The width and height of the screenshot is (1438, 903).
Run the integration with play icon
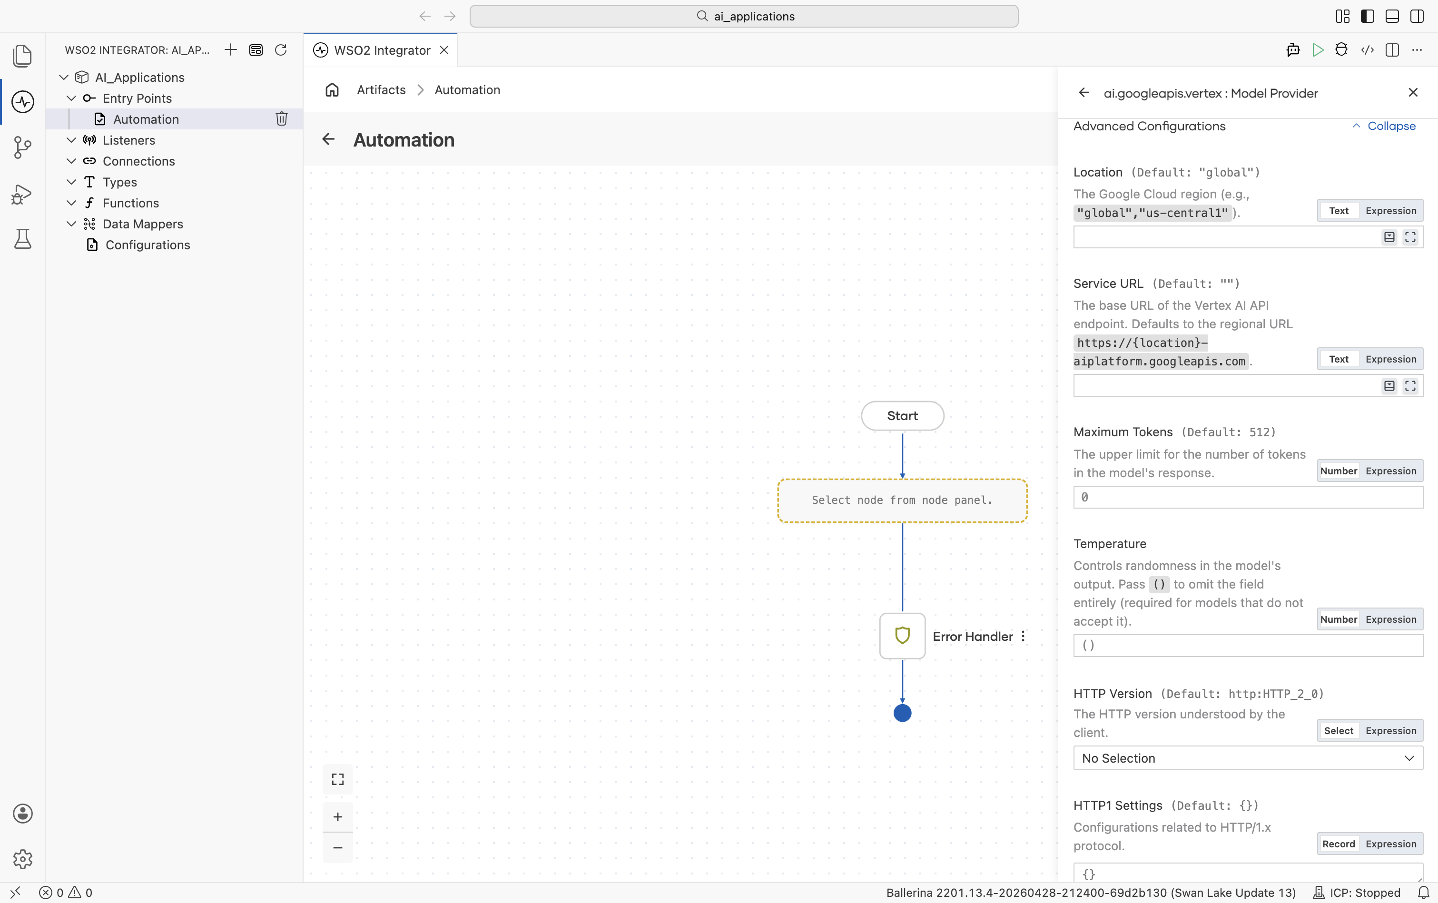(x=1317, y=49)
